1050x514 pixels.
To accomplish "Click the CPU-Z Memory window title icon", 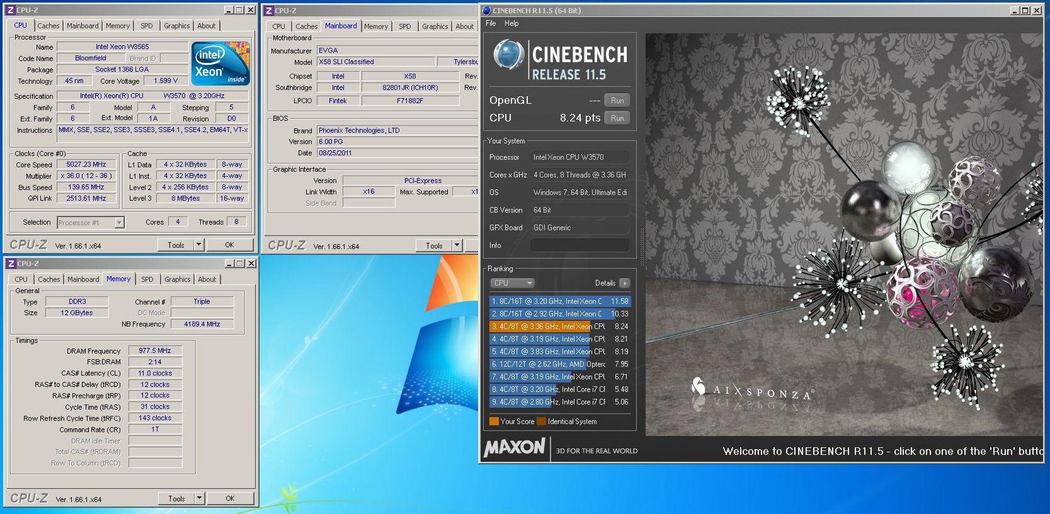I will coord(11,264).
